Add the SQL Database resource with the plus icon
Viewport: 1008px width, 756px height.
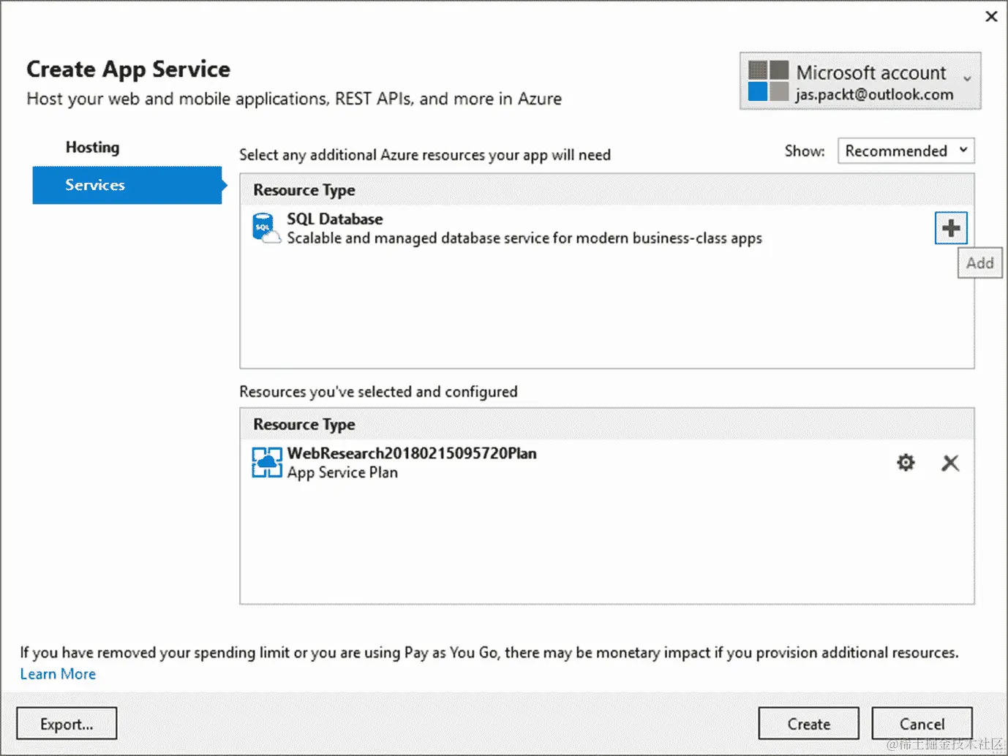click(951, 228)
